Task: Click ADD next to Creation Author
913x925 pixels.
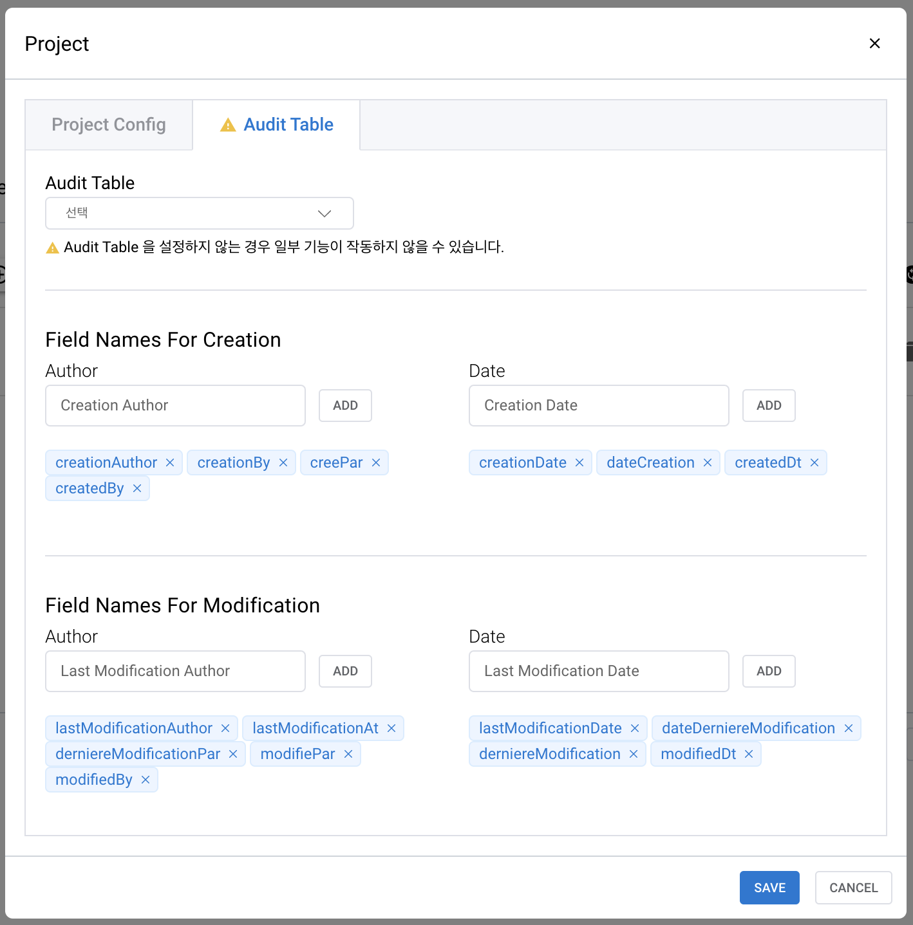Action: click(x=345, y=405)
